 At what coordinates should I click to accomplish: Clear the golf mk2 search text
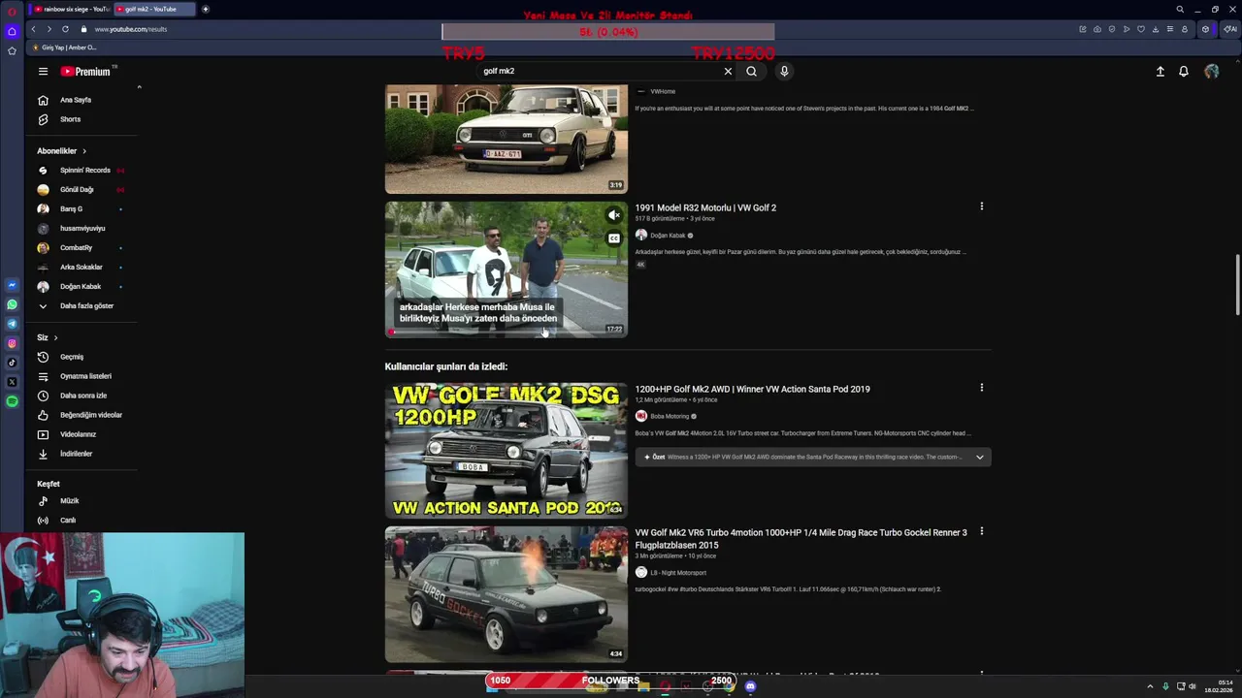click(x=728, y=71)
